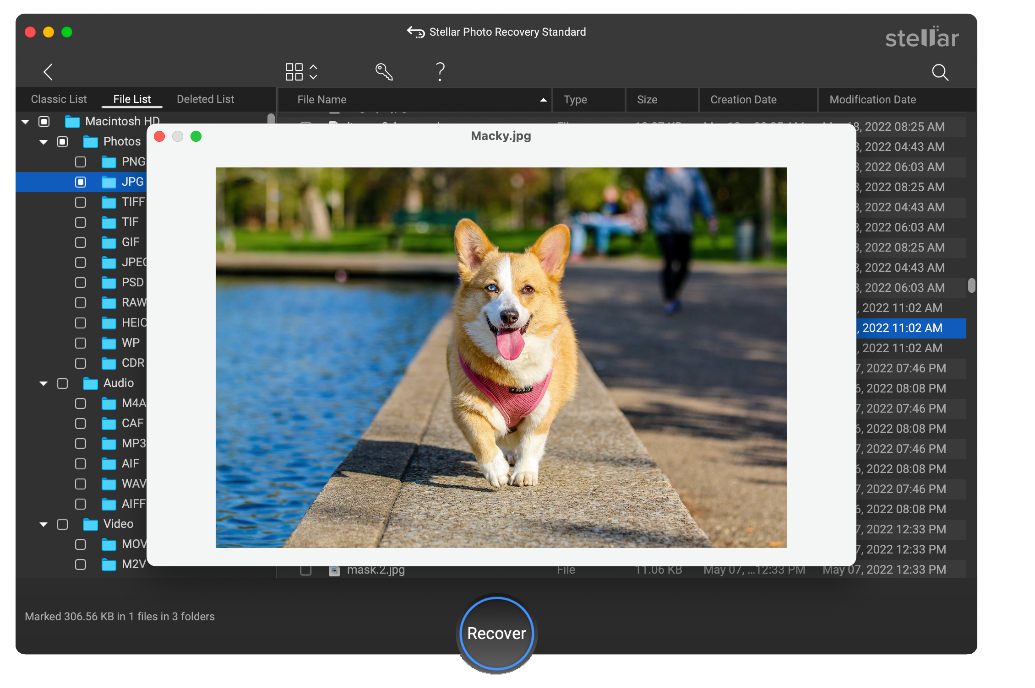
Task: Select the highlighted 2022 11:02 AM row
Action: point(911,328)
